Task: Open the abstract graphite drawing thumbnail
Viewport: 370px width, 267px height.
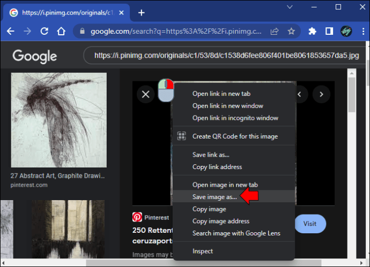Action: pyautogui.click(x=59, y=120)
